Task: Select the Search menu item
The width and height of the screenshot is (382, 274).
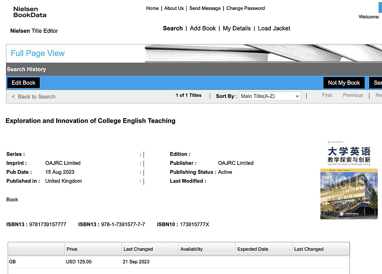Action: 173,29
